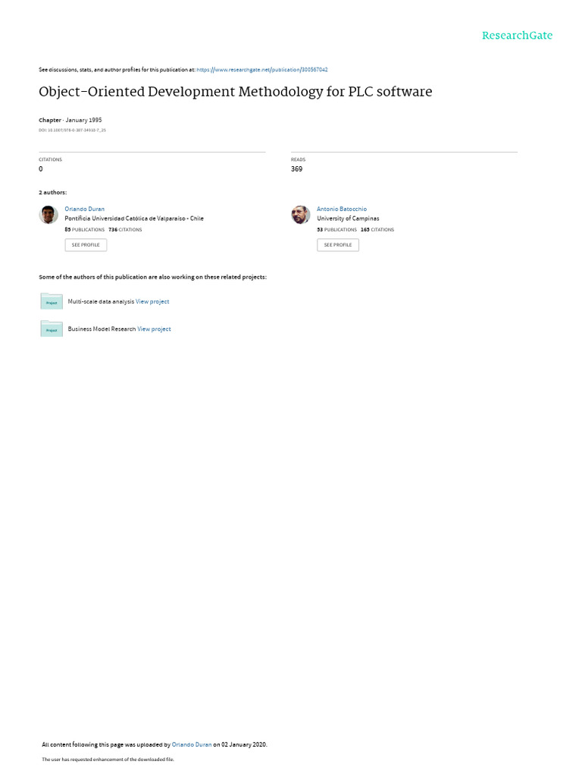The height and width of the screenshot is (777, 582).
Task: Open Antonio Batocchio's author name link
Action: (x=342, y=209)
